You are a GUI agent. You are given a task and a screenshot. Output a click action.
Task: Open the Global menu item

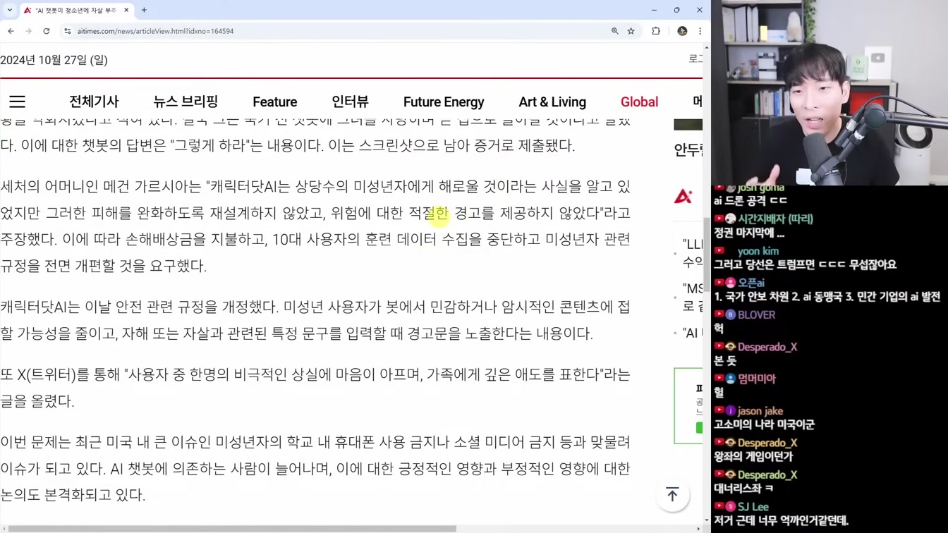coord(639,102)
